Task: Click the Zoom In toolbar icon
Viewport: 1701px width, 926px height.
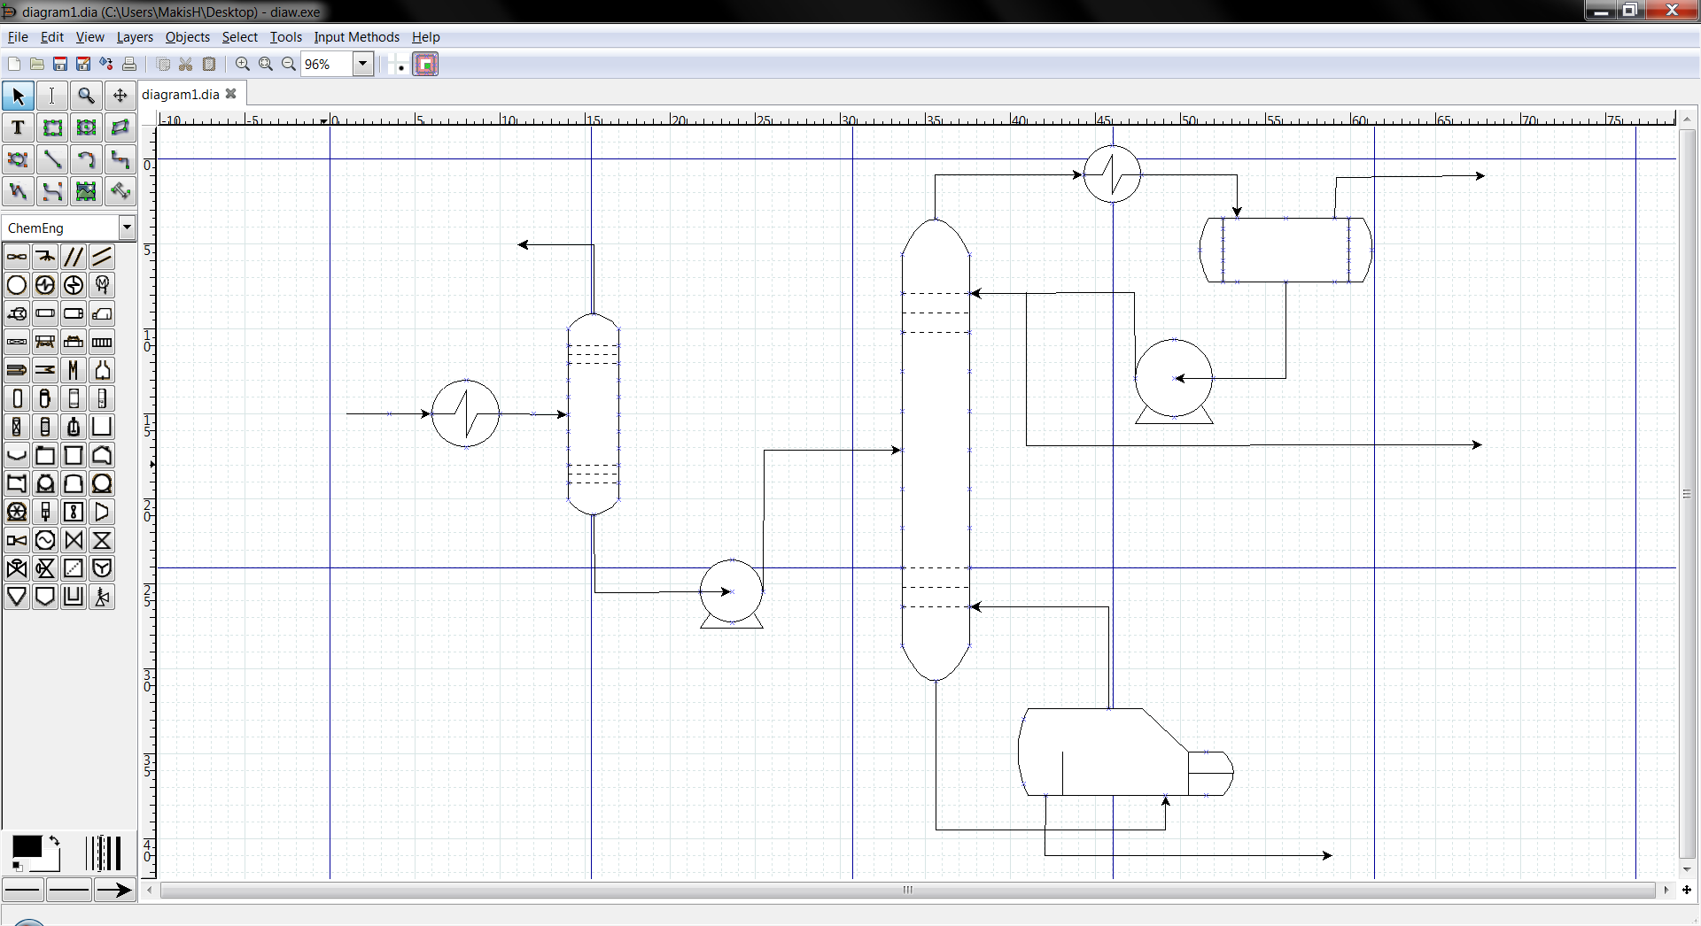Action: pyautogui.click(x=242, y=64)
